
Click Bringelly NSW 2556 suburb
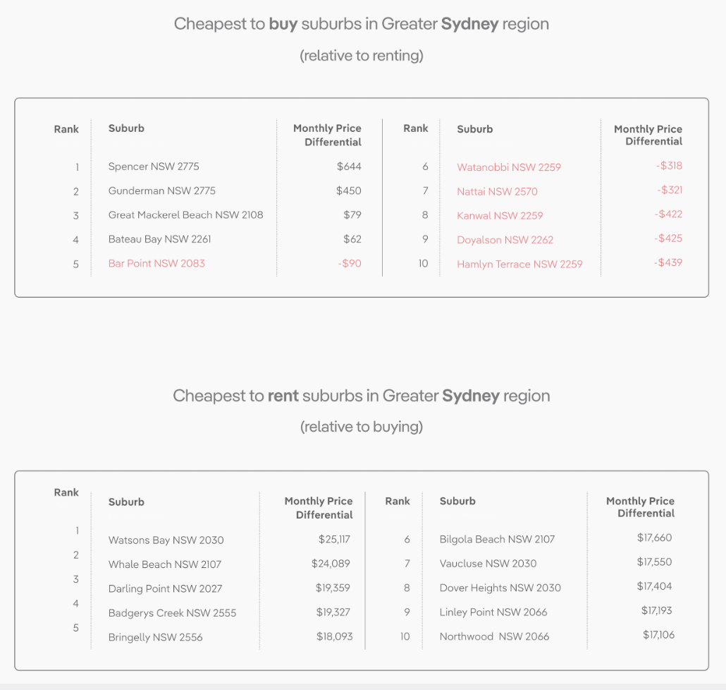tap(155, 637)
